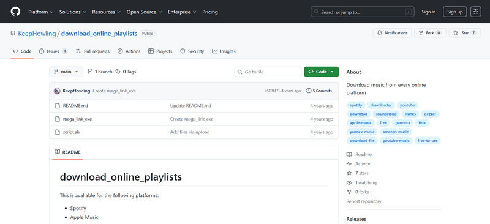Click the amazon-music topic tag
Image resolution: width=490 pixels, height=224 pixels.
coord(396,132)
